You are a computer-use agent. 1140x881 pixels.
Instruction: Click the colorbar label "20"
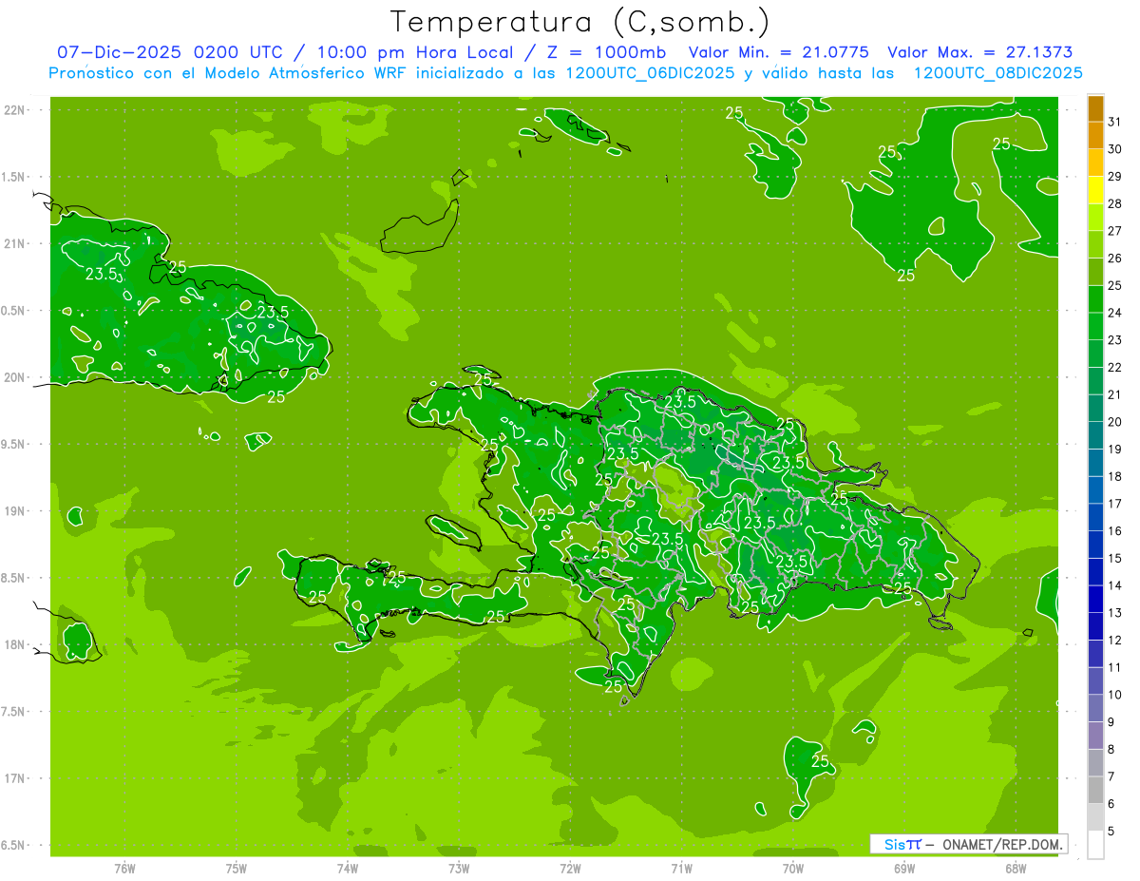[x=1114, y=422]
